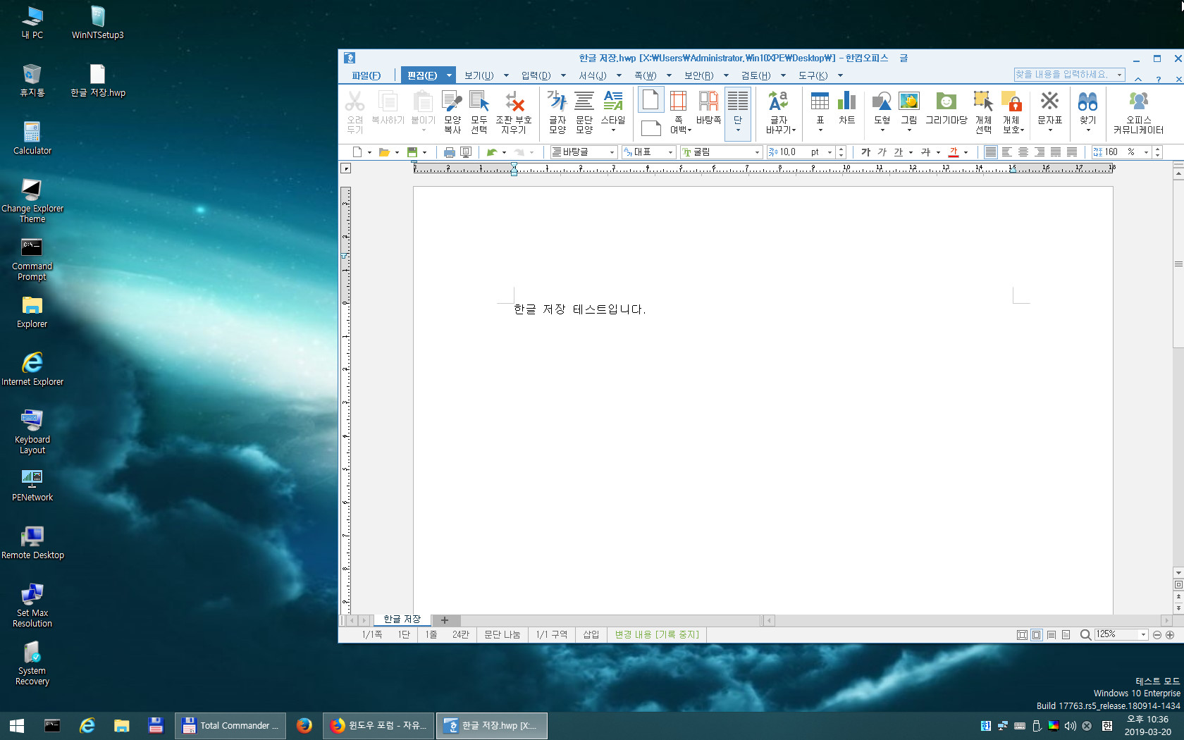Toggle strikethrough (취소선) formatting
Screen dimensions: 1184x740
click(925, 152)
